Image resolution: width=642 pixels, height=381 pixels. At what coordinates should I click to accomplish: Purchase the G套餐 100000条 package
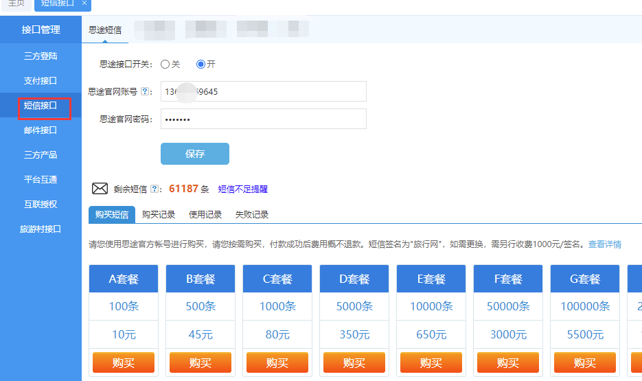[585, 362]
